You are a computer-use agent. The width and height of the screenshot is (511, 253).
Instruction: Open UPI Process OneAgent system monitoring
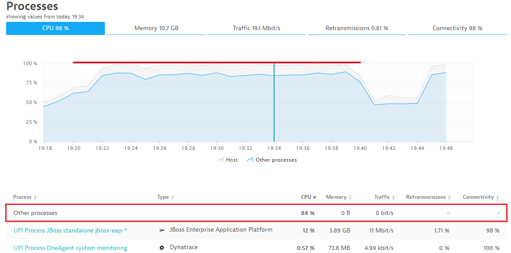point(70,248)
